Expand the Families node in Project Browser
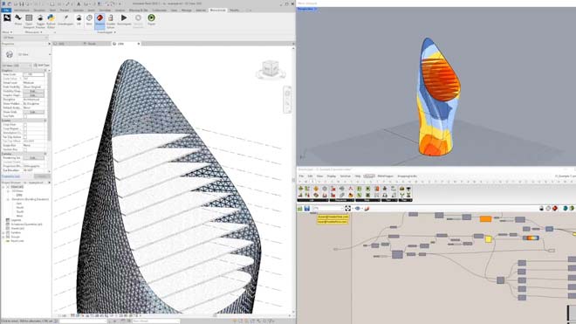This screenshot has width=576, height=324. point(3,232)
